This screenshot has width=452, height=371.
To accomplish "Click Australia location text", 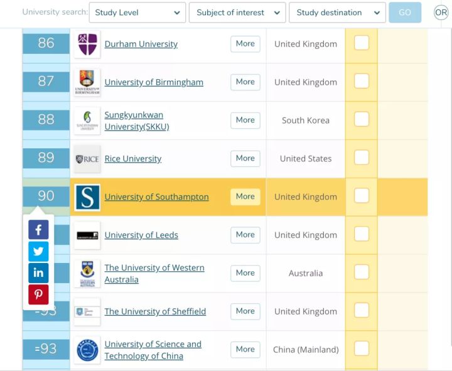I will (306, 273).
